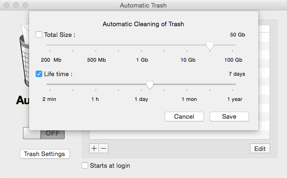287x178 pixels.
Task: Remove an item with the minus button
Action: coord(104,149)
